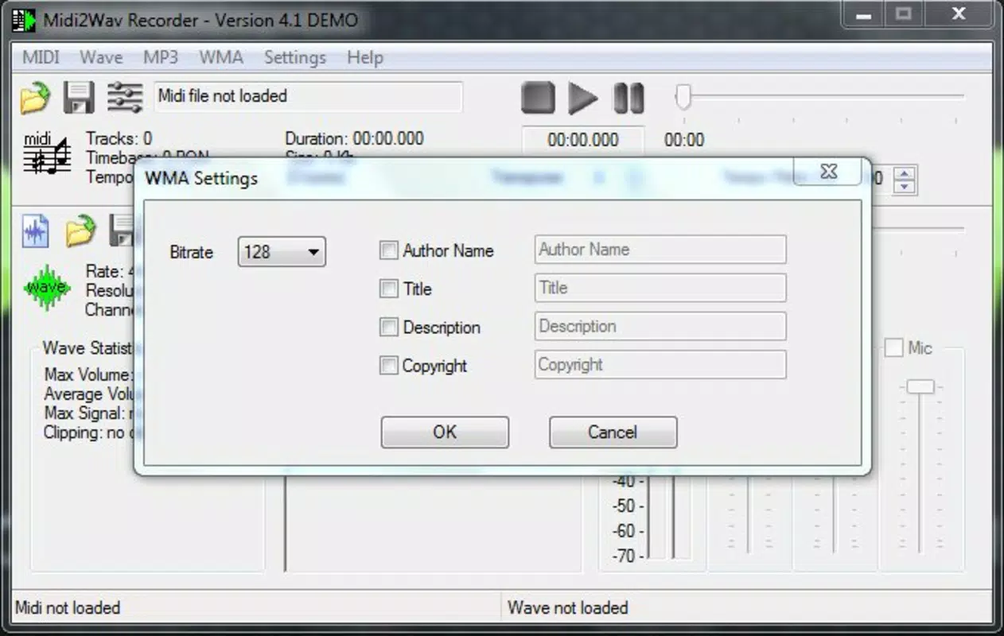Enable the Mic checkbox

click(x=894, y=347)
